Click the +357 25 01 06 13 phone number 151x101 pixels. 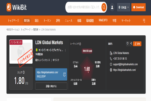tap(120, 59)
